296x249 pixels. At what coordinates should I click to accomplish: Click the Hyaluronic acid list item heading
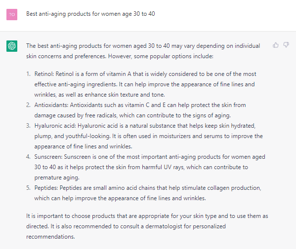tap(55, 126)
